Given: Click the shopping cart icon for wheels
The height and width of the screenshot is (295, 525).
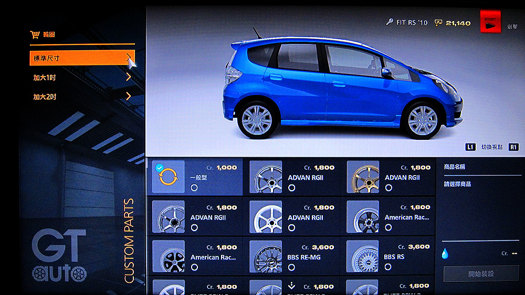Looking at the screenshot, I should pyautogui.click(x=35, y=35).
